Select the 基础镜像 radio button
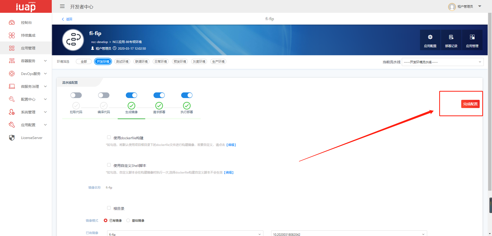492x236 pixels. (128, 220)
